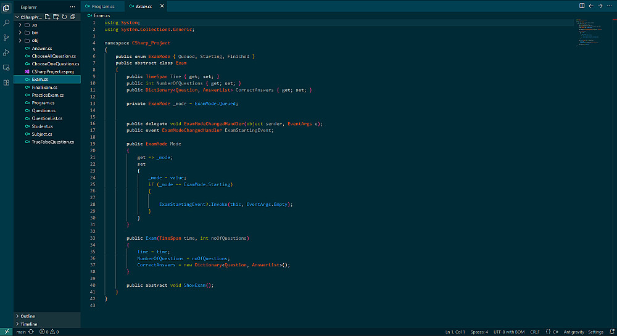Open FinalExam.cs from the file tree
The height and width of the screenshot is (336, 617).
point(44,88)
